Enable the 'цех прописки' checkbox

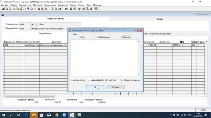tap(71, 80)
